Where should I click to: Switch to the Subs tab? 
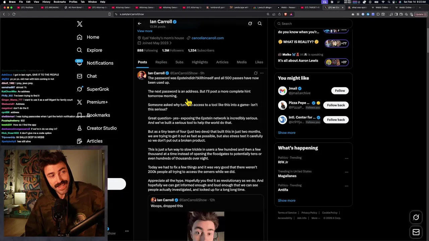pos(179,62)
